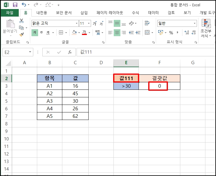This screenshot has width=216, height=176.
Task: Align text right icon
Action: click(x=124, y=33)
